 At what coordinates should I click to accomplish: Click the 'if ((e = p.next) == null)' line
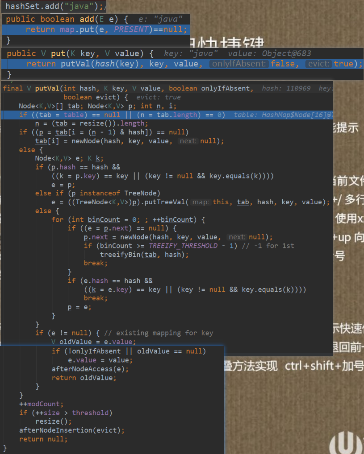pyautogui.click(x=122, y=228)
